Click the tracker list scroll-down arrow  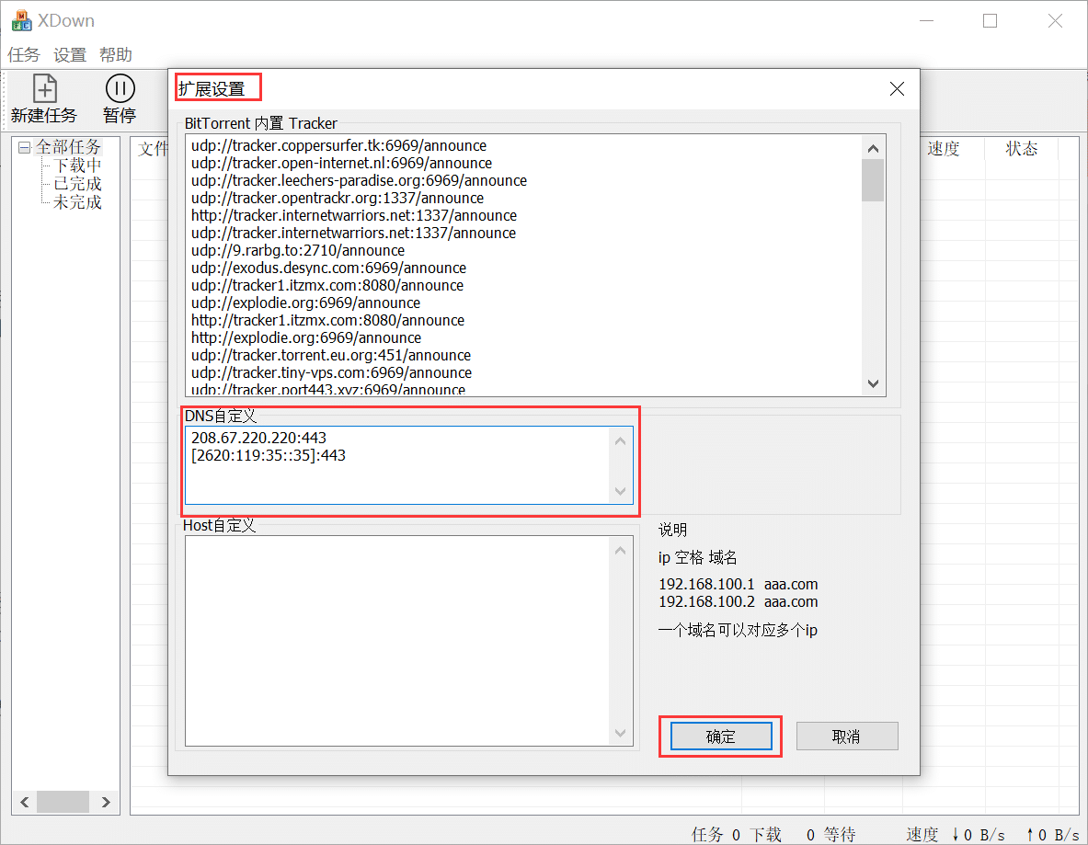pos(873,383)
